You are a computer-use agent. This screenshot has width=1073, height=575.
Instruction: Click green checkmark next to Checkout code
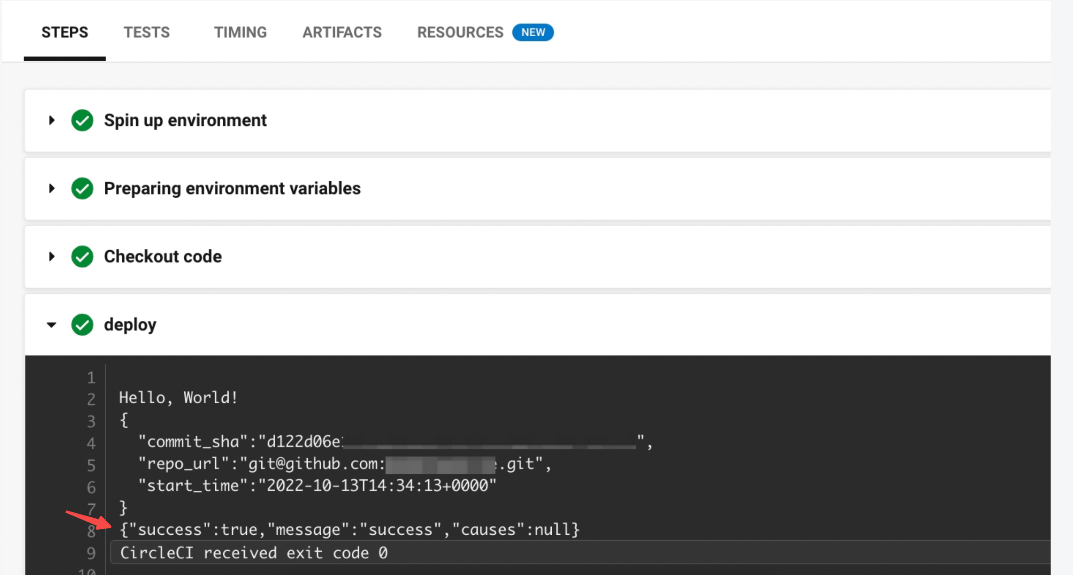click(x=82, y=256)
